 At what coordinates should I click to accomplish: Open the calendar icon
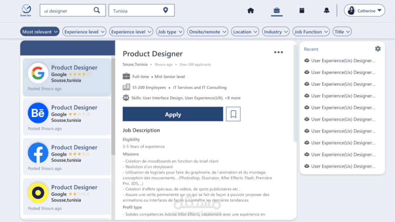click(x=302, y=10)
